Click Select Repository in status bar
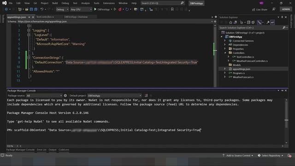Image resolution: width=295 pixels, height=166 pixels. pos(271,155)
